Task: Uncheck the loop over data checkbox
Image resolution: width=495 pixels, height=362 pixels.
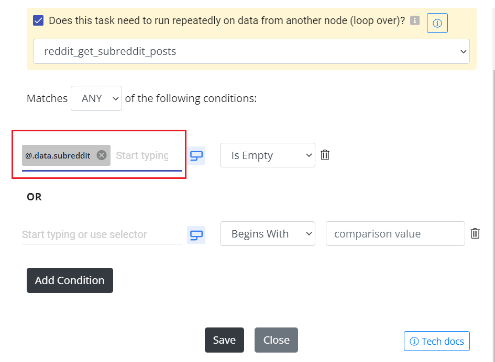Action: pyautogui.click(x=38, y=21)
